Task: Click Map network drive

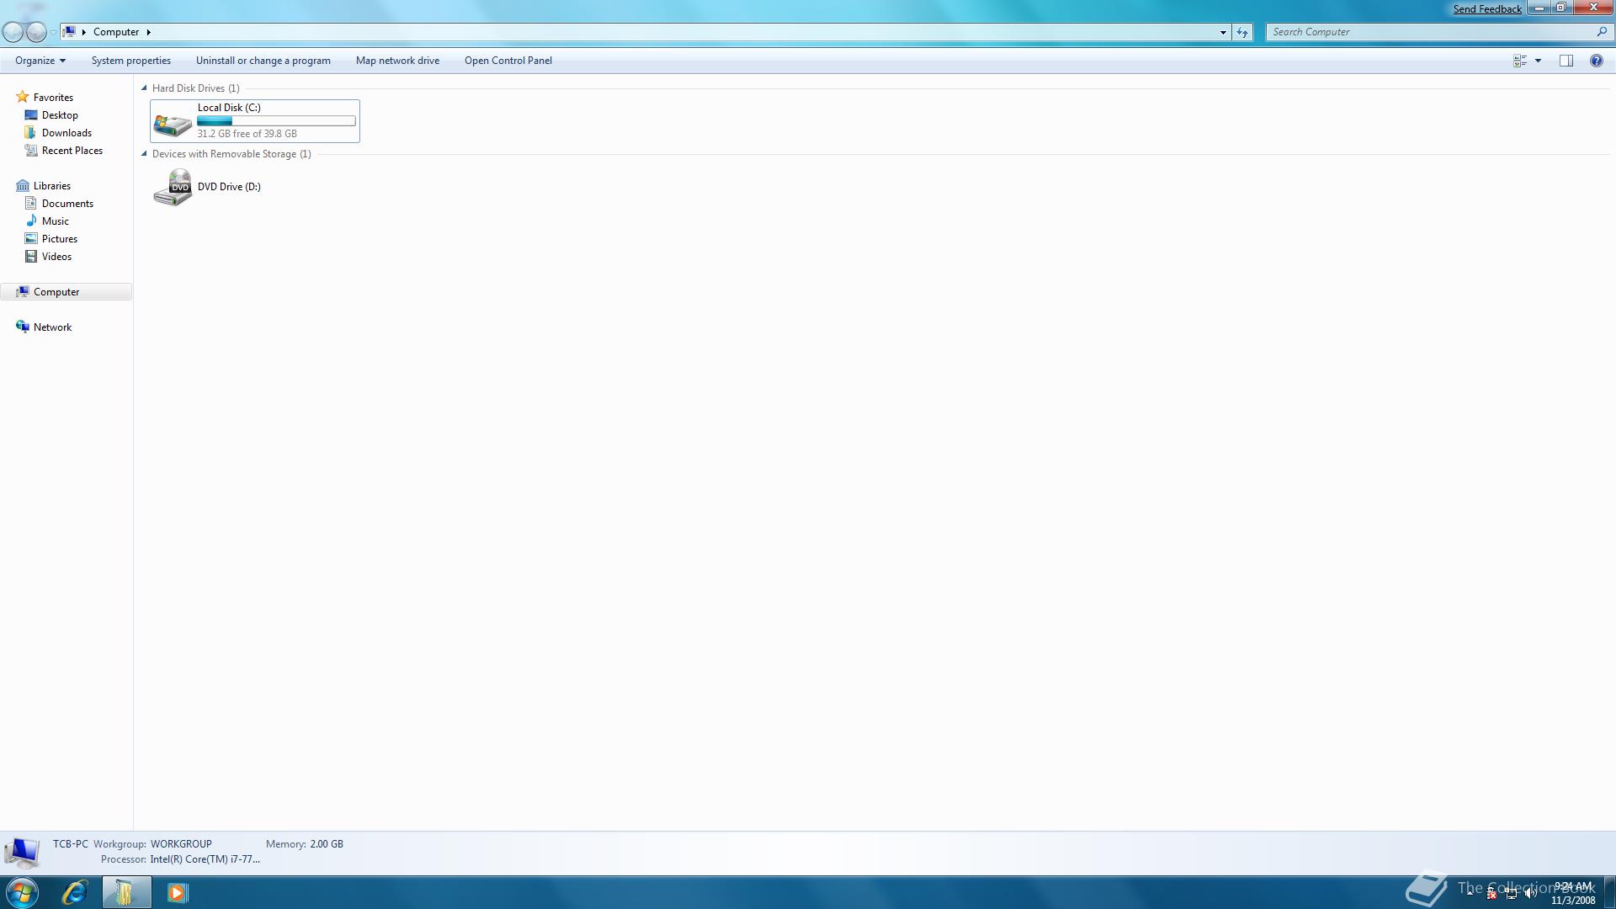Action: click(397, 61)
